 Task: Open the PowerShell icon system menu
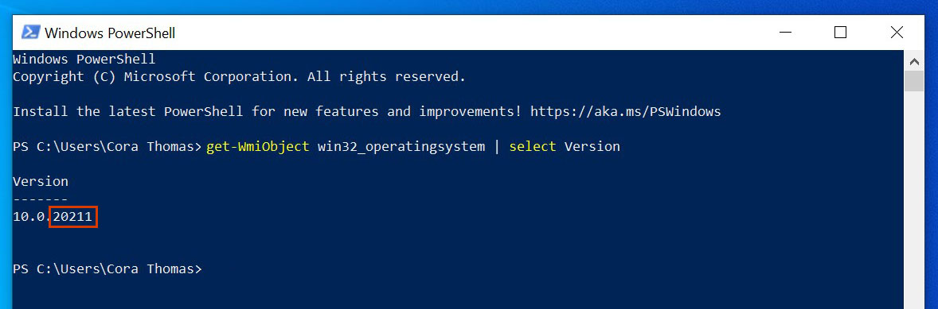point(30,33)
